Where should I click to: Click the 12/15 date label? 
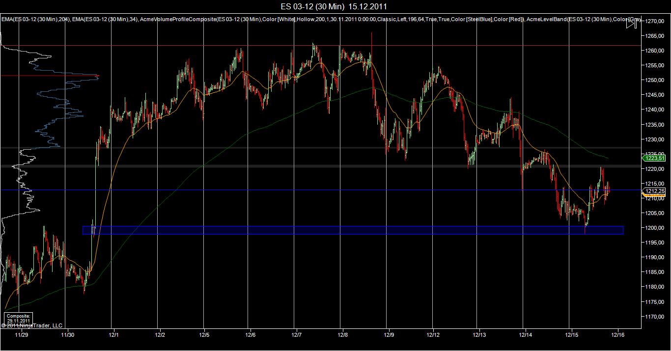[x=571, y=335]
